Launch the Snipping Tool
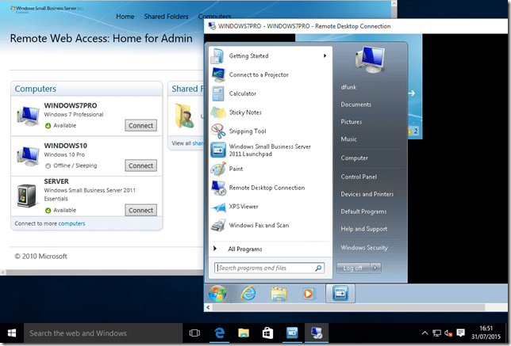The width and height of the screenshot is (511, 346). point(247,131)
